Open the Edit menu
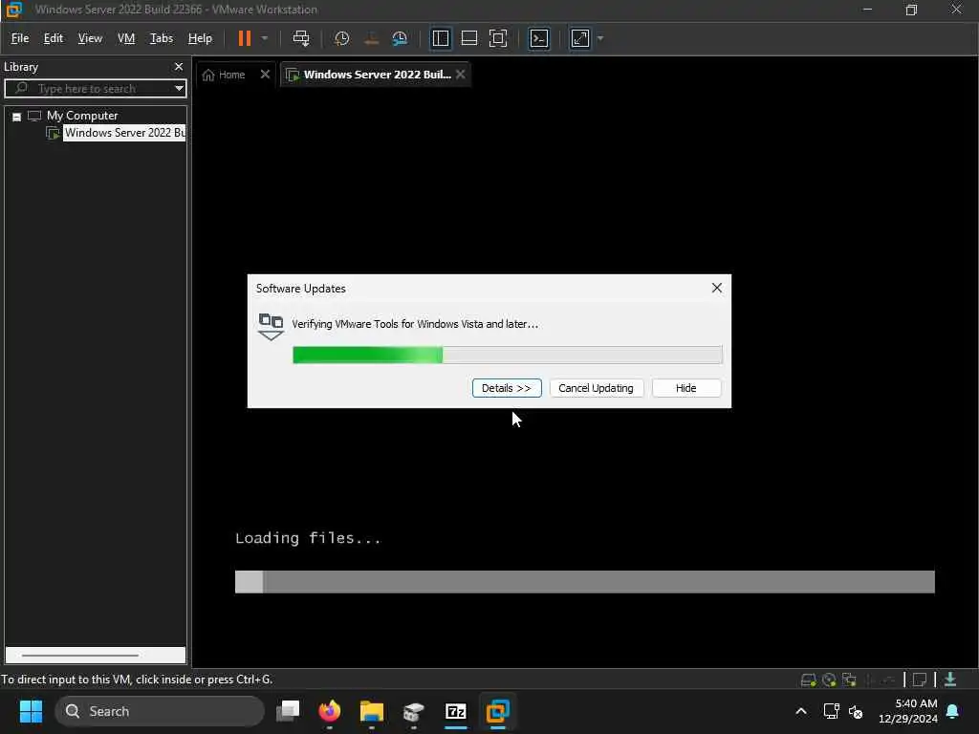979x734 pixels. click(54, 38)
